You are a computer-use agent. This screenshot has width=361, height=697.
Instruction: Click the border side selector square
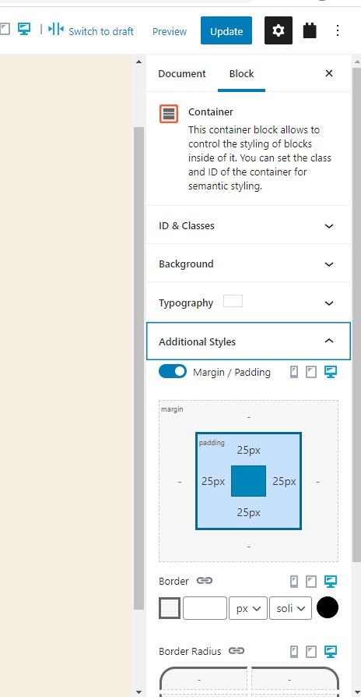[170, 608]
